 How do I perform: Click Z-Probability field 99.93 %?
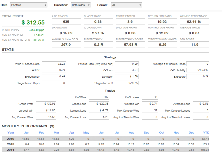point(198,70)
